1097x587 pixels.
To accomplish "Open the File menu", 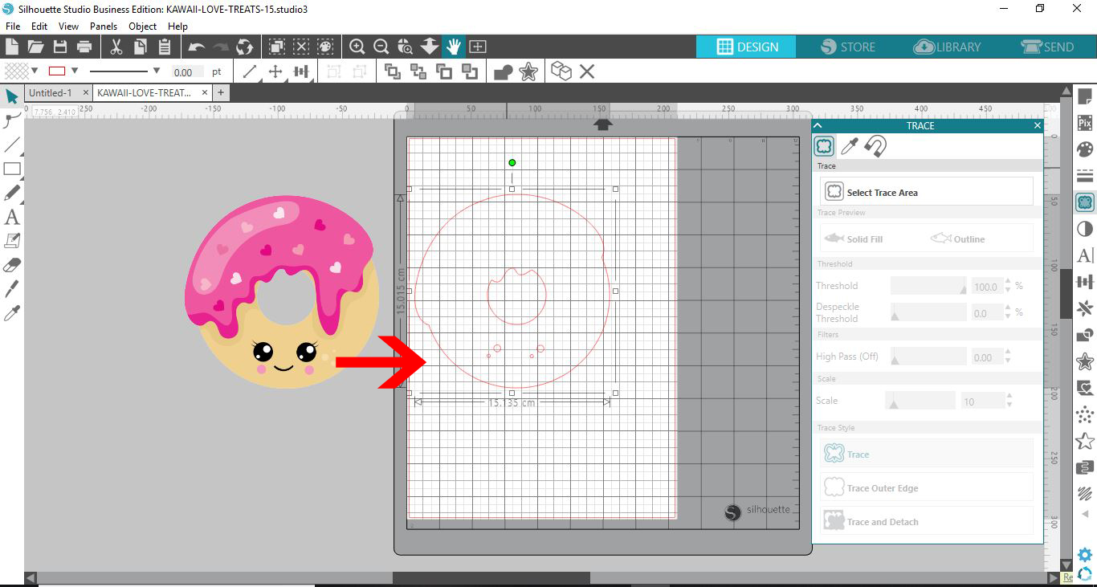I will [13, 26].
